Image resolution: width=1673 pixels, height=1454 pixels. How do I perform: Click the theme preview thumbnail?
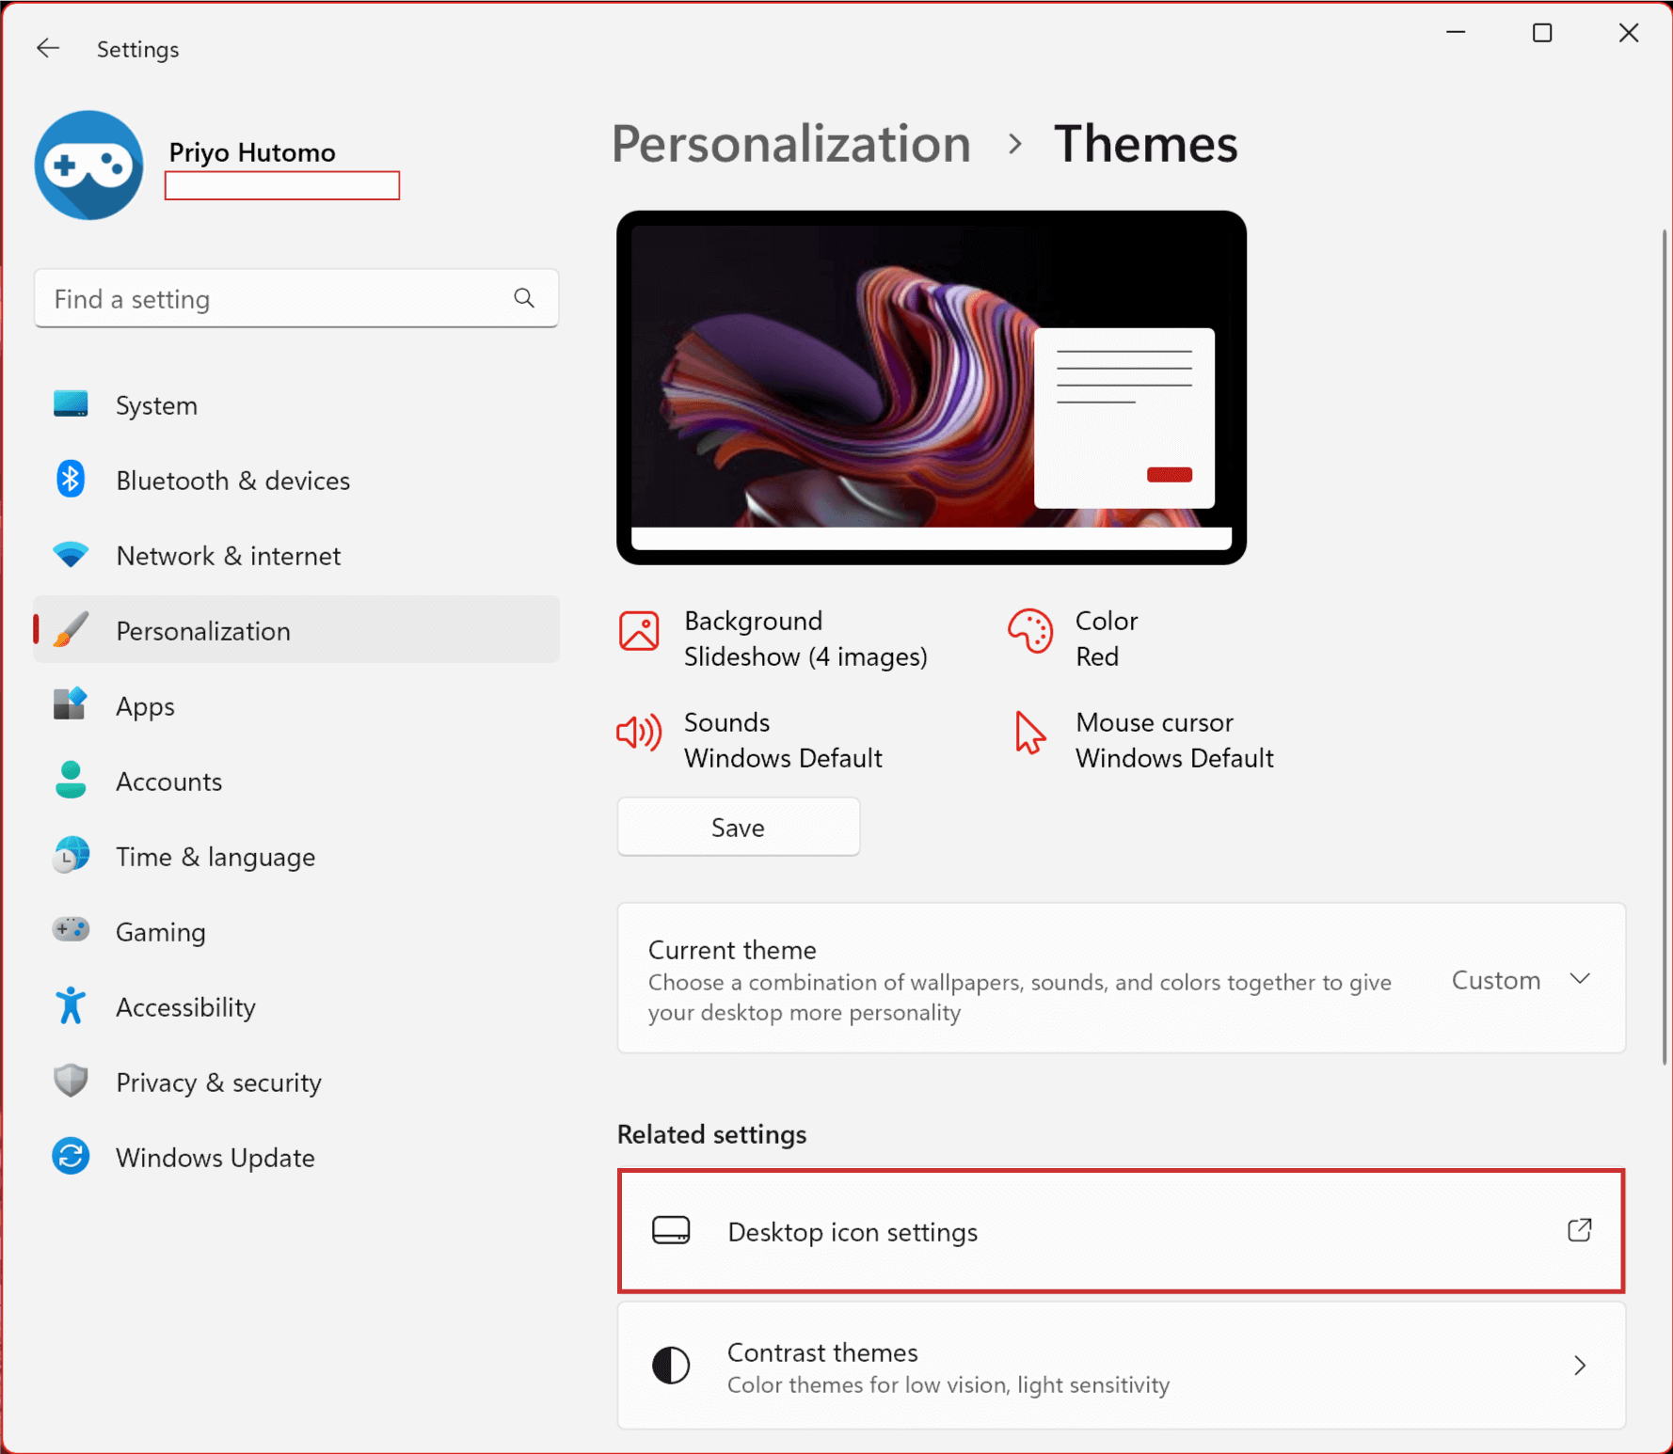point(932,387)
